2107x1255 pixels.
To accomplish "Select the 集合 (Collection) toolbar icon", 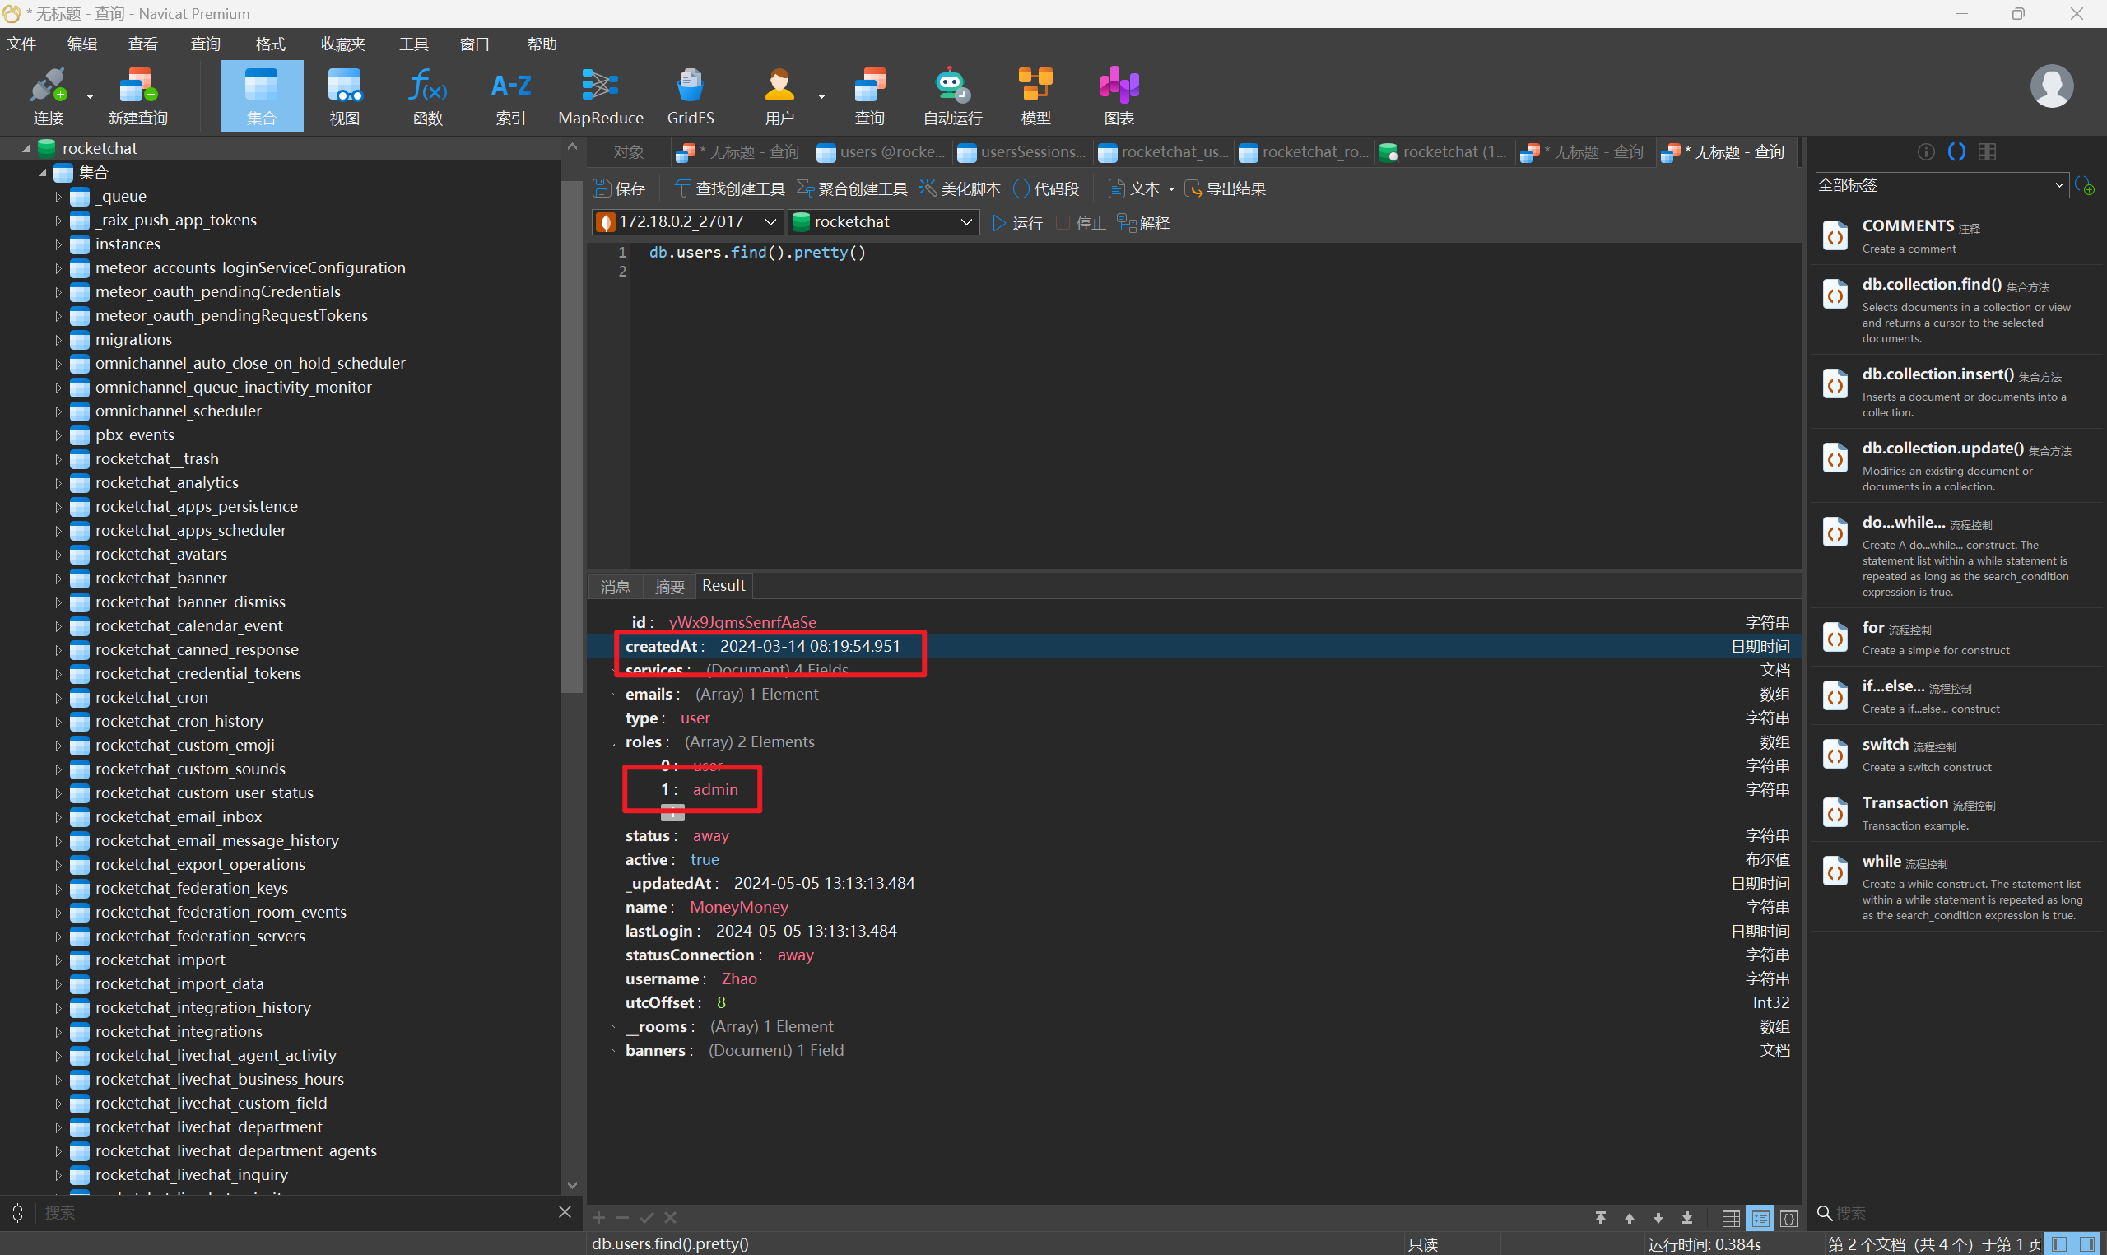I will [261, 95].
